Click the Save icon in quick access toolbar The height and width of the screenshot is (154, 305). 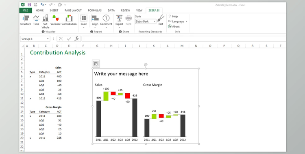pyautogui.click(x=29, y=4)
